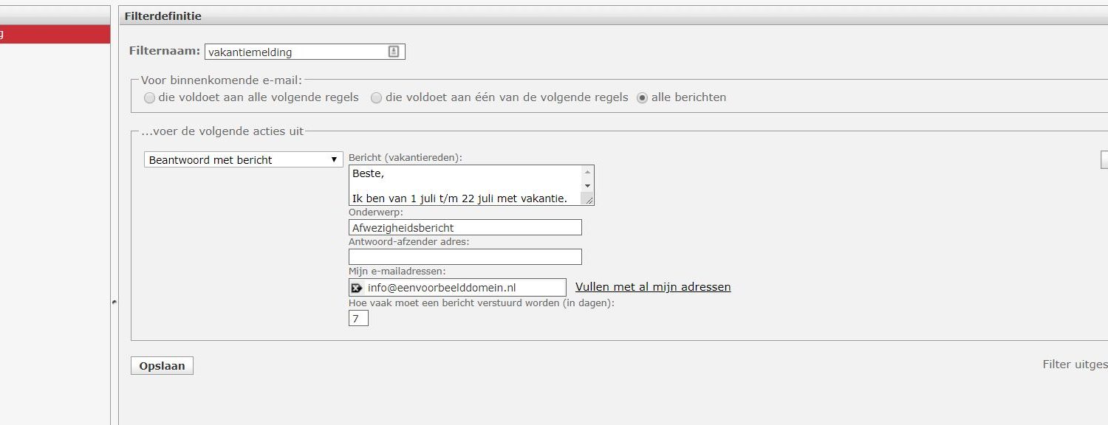Click into the Filternaam text field
This screenshot has height=425, width=1108.
pyautogui.click(x=295, y=52)
